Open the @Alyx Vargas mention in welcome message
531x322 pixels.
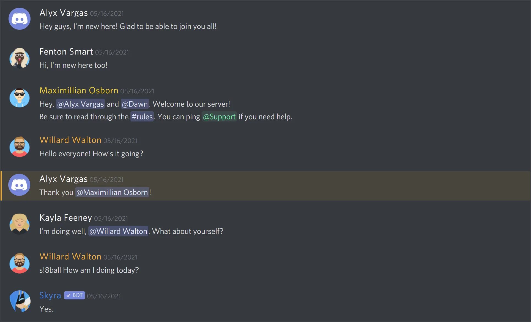(x=80, y=104)
